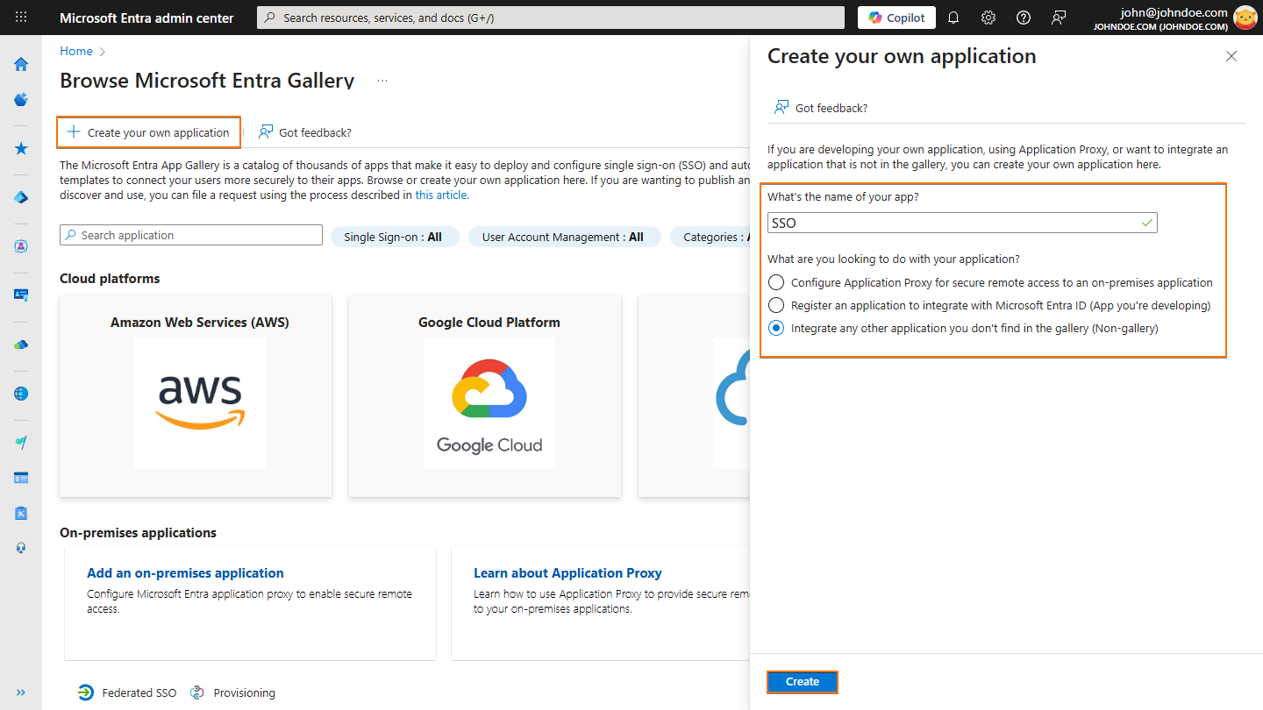Open the 'this article' link

(441, 195)
